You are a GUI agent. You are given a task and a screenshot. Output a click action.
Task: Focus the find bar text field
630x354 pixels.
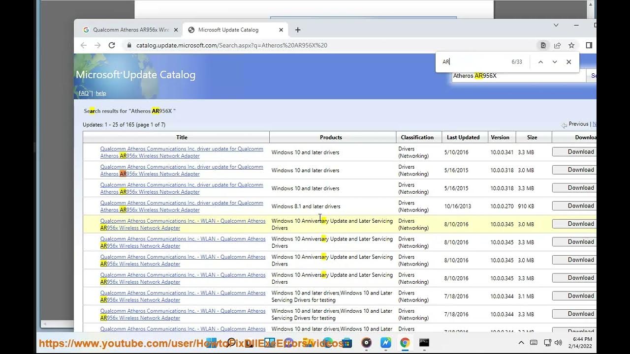pyautogui.click(x=472, y=62)
